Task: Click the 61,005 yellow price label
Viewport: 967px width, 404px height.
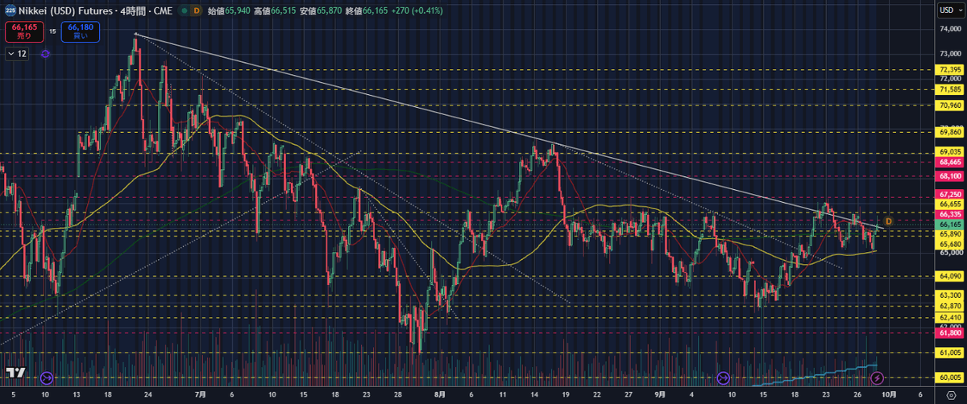Action: click(948, 352)
